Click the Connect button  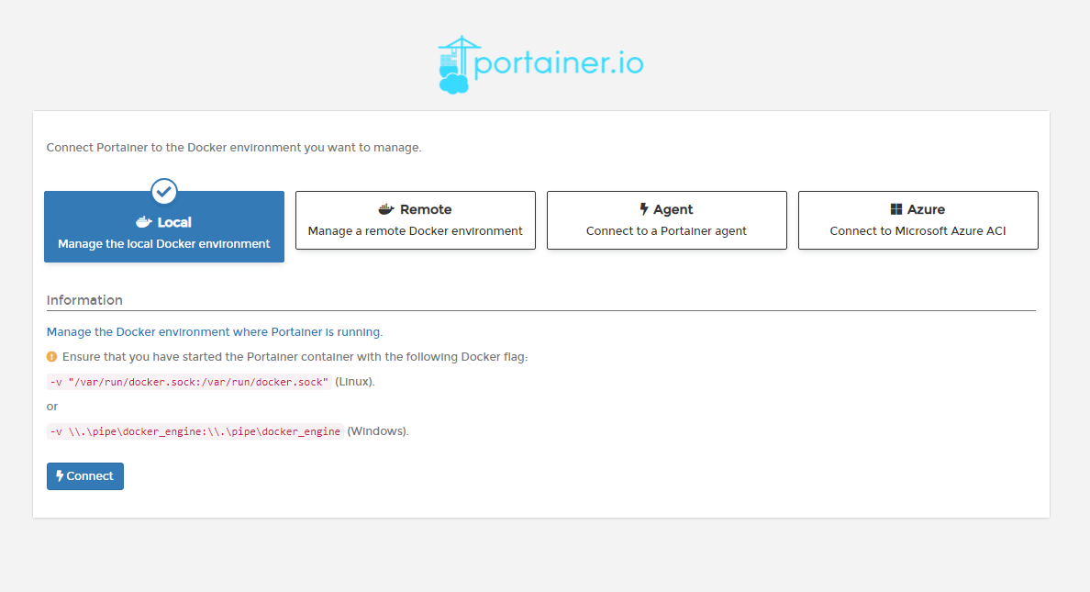pyautogui.click(x=84, y=475)
